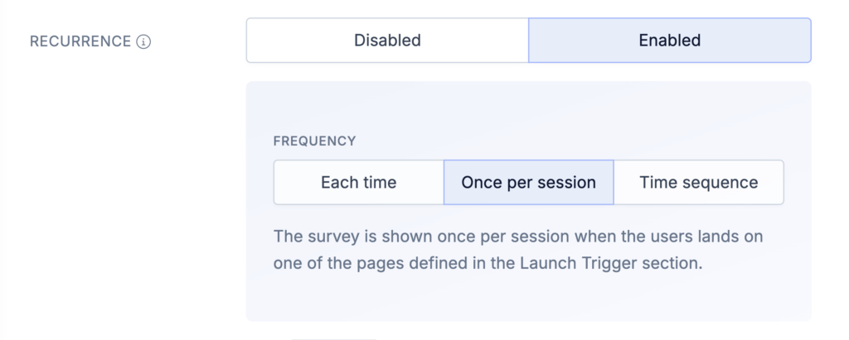Viewport: 849px width, 340px height.
Task: Choose Once per session frequency
Action: [x=528, y=183]
